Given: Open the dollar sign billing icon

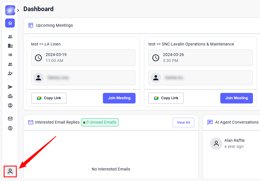Looking at the screenshot, I should point(10,128).
